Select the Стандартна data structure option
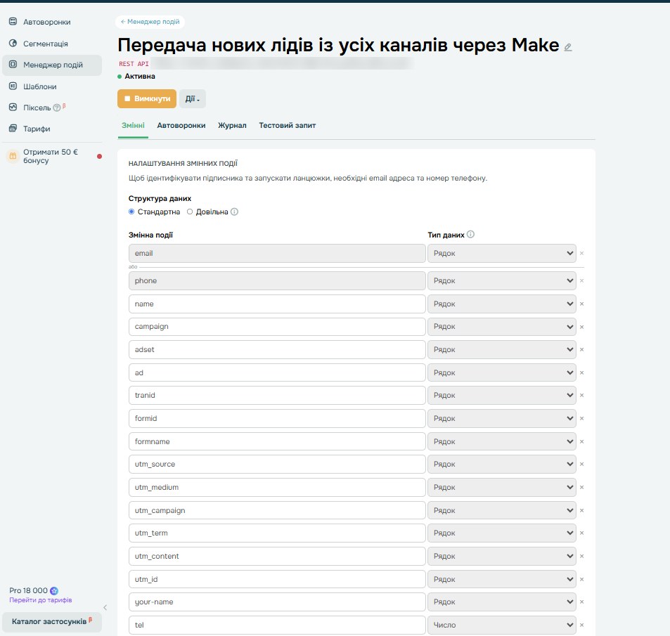Viewport: 670px width, 636px height. [131, 212]
